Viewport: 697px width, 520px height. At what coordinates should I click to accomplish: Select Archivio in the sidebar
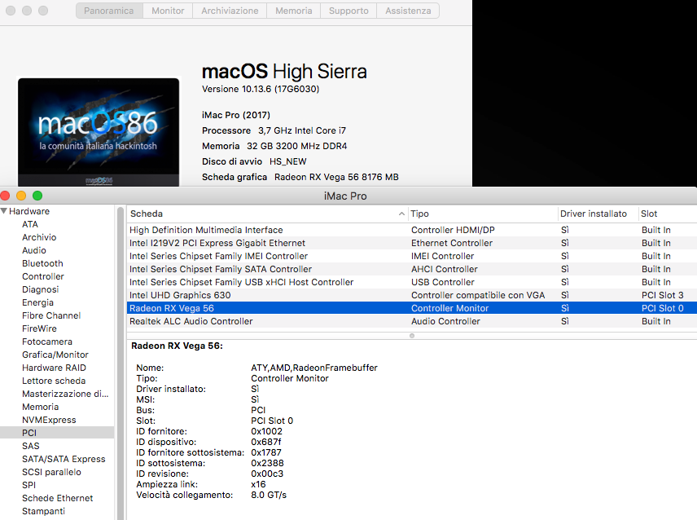click(39, 237)
